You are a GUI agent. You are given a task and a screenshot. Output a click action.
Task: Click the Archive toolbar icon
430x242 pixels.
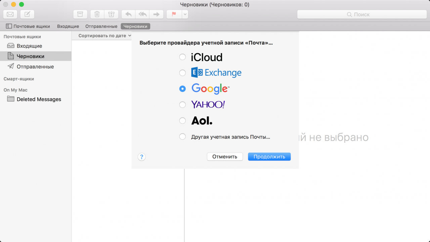[80, 14]
